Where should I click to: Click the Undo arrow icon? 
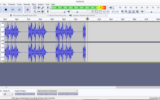[x=113, y=11]
